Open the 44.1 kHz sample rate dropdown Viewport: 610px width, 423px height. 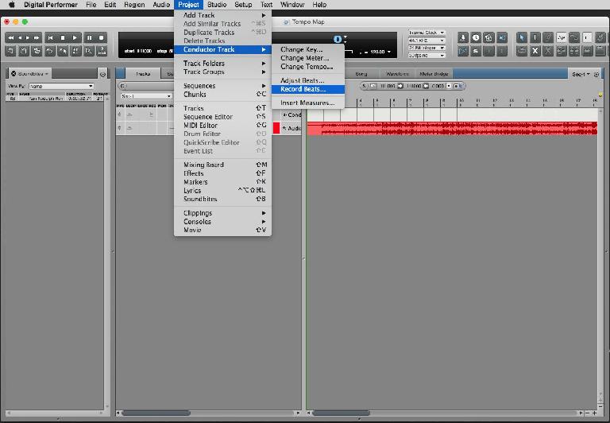(427, 40)
